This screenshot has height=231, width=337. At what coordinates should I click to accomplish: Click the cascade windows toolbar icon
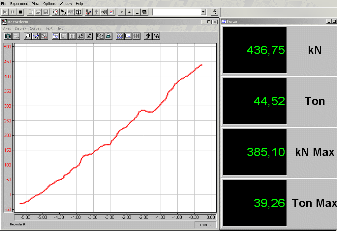[x=144, y=12]
